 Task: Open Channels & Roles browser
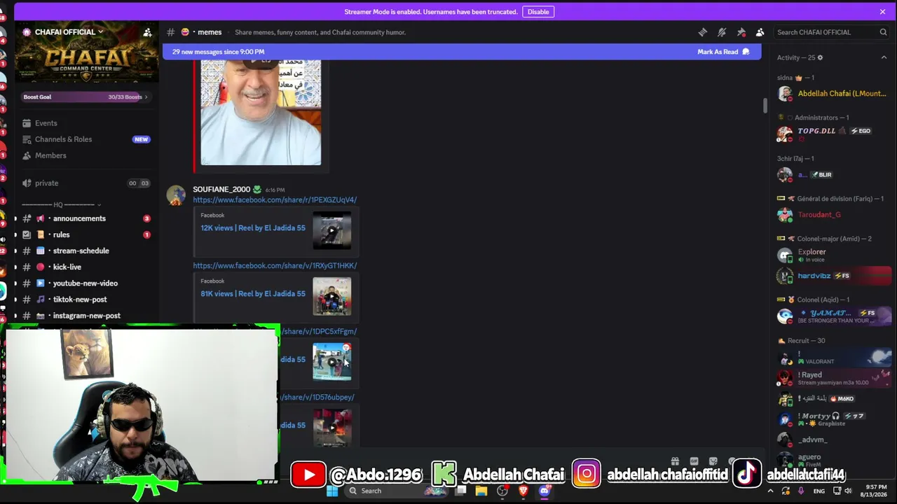(x=87, y=139)
